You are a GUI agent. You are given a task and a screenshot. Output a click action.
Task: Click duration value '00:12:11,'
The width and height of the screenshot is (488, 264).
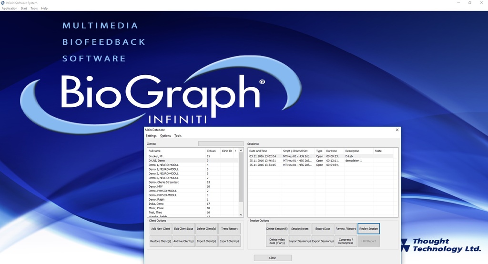(332, 161)
